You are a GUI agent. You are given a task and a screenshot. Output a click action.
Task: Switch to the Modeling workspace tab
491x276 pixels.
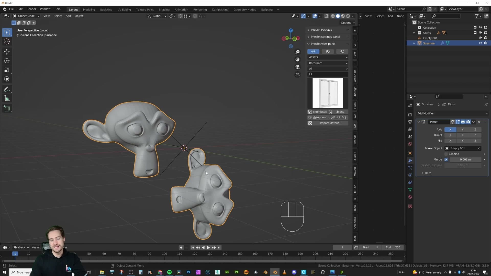pyautogui.click(x=89, y=10)
